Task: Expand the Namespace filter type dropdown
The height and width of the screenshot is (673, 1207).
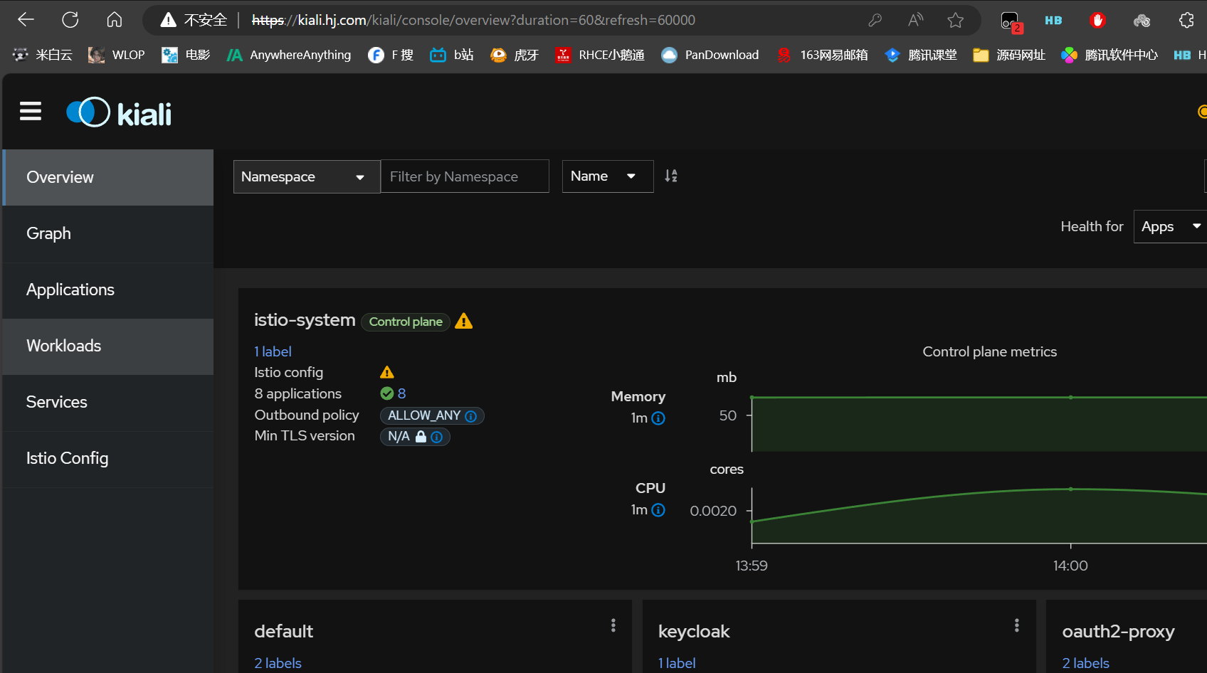Action: tap(307, 176)
